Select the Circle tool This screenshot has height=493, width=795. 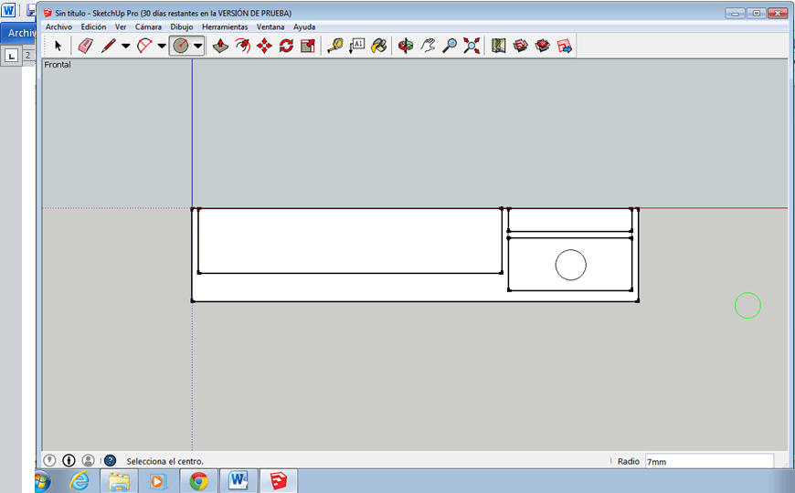(x=181, y=47)
